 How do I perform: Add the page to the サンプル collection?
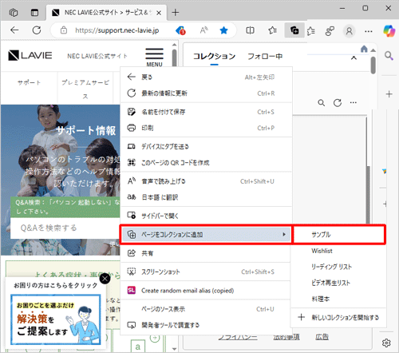(338, 235)
